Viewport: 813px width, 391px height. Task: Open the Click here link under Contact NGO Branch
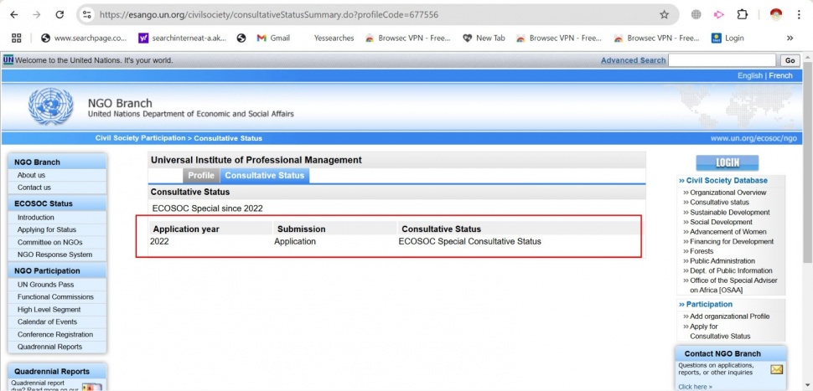[695, 386]
